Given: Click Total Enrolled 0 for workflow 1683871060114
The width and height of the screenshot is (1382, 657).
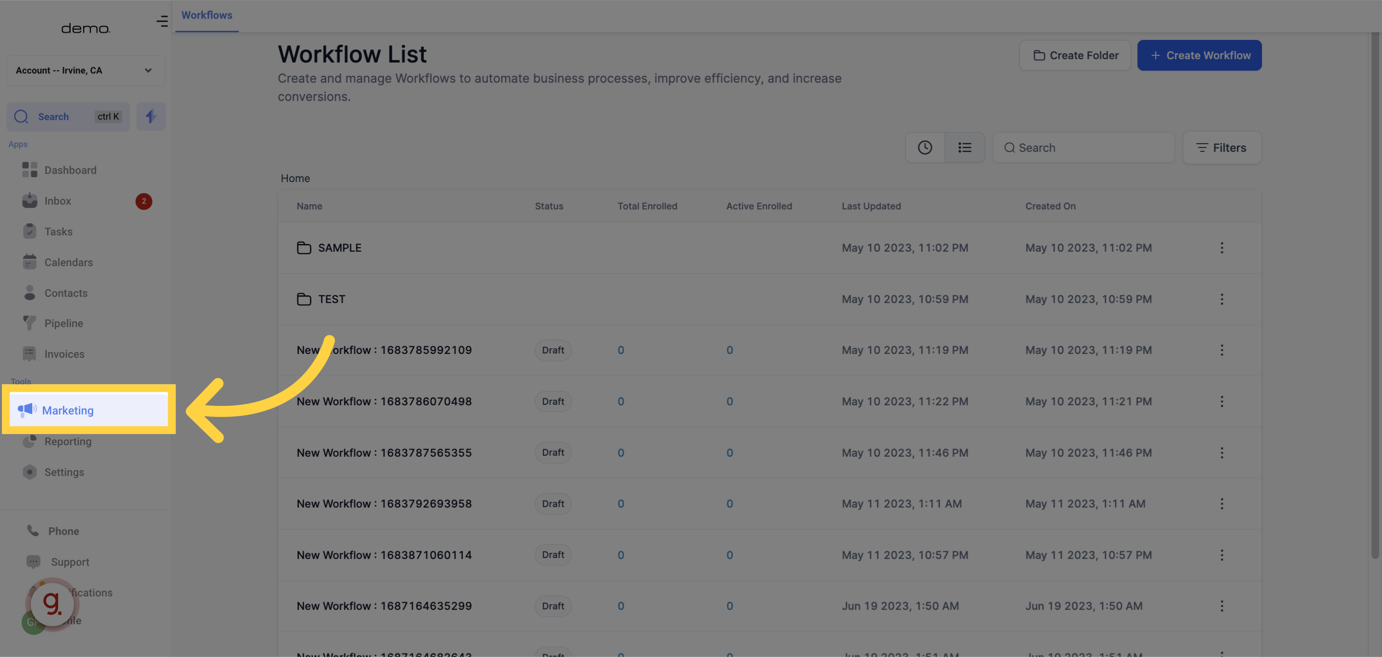Looking at the screenshot, I should coord(621,555).
